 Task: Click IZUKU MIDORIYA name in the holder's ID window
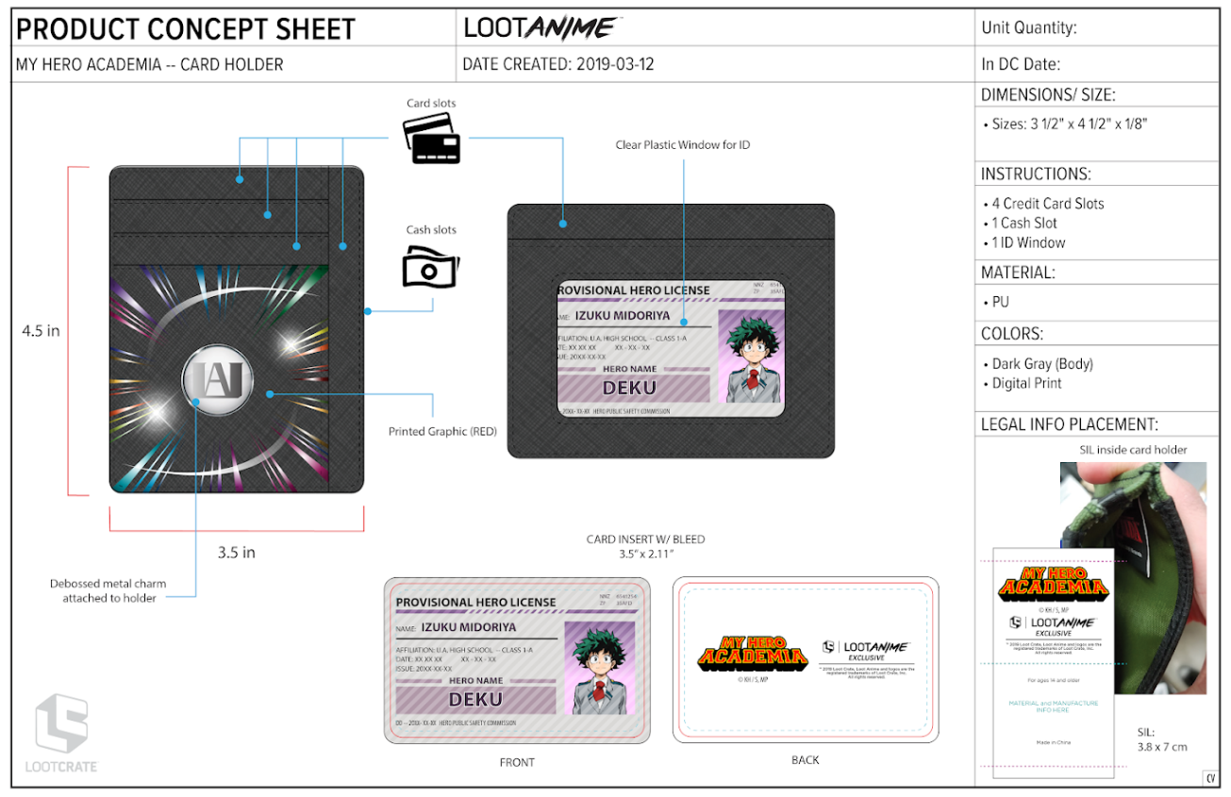tap(624, 316)
